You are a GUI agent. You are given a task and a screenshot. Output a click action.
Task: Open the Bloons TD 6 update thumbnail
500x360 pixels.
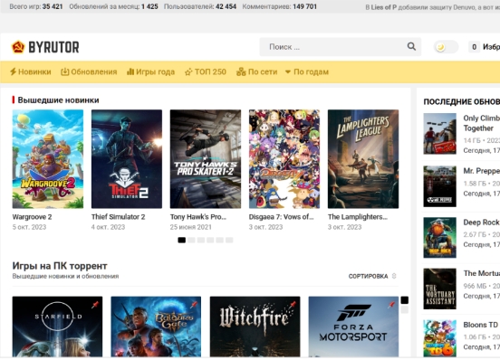pyautogui.click(x=439, y=338)
